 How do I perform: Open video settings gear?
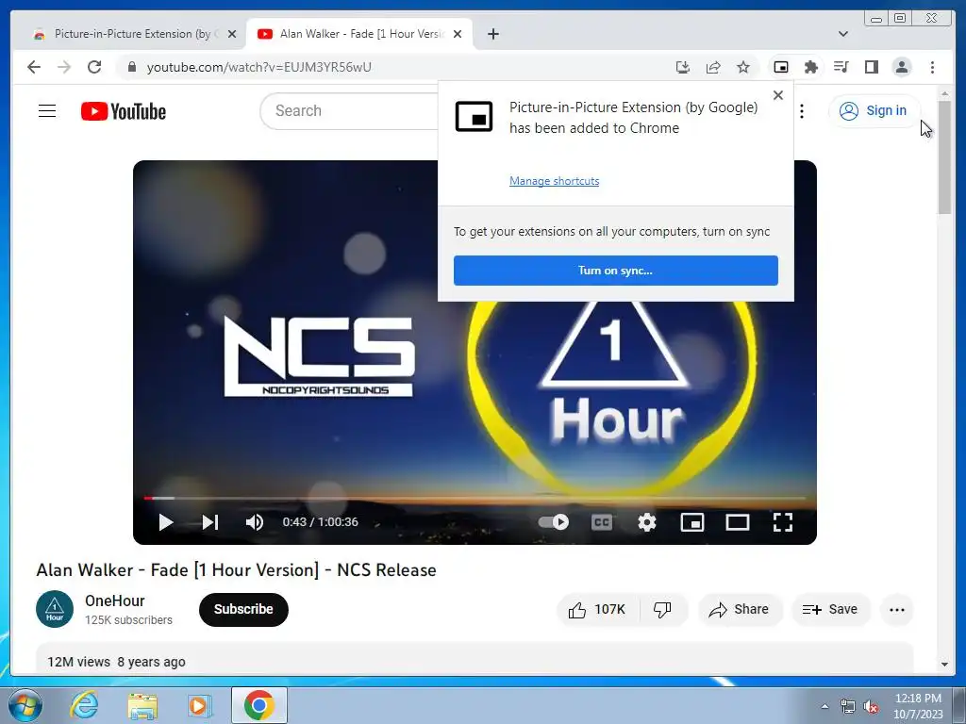coord(647,522)
